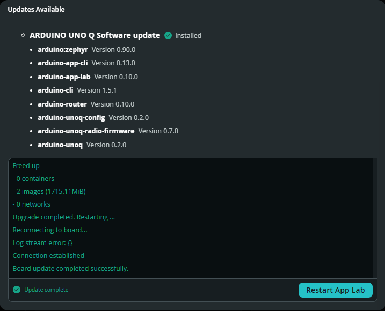
Task: Click the Connection established log line
Action: tap(48, 256)
